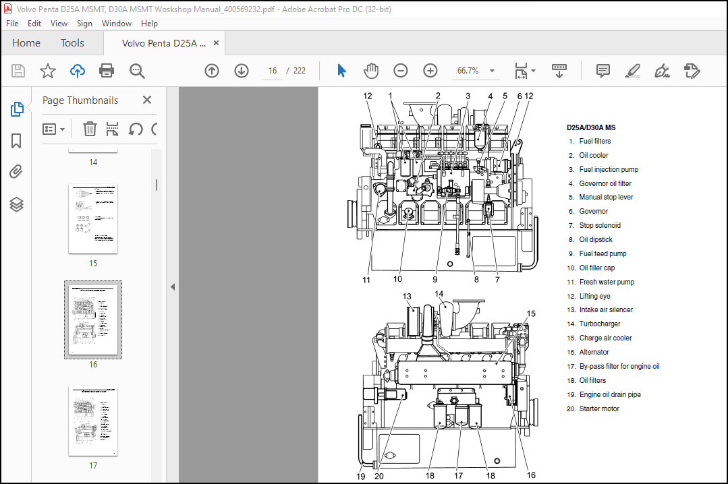The height and width of the screenshot is (484, 728).
Task: Click the 'Alternator' legend entry
Action: pyautogui.click(x=594, y=352)
